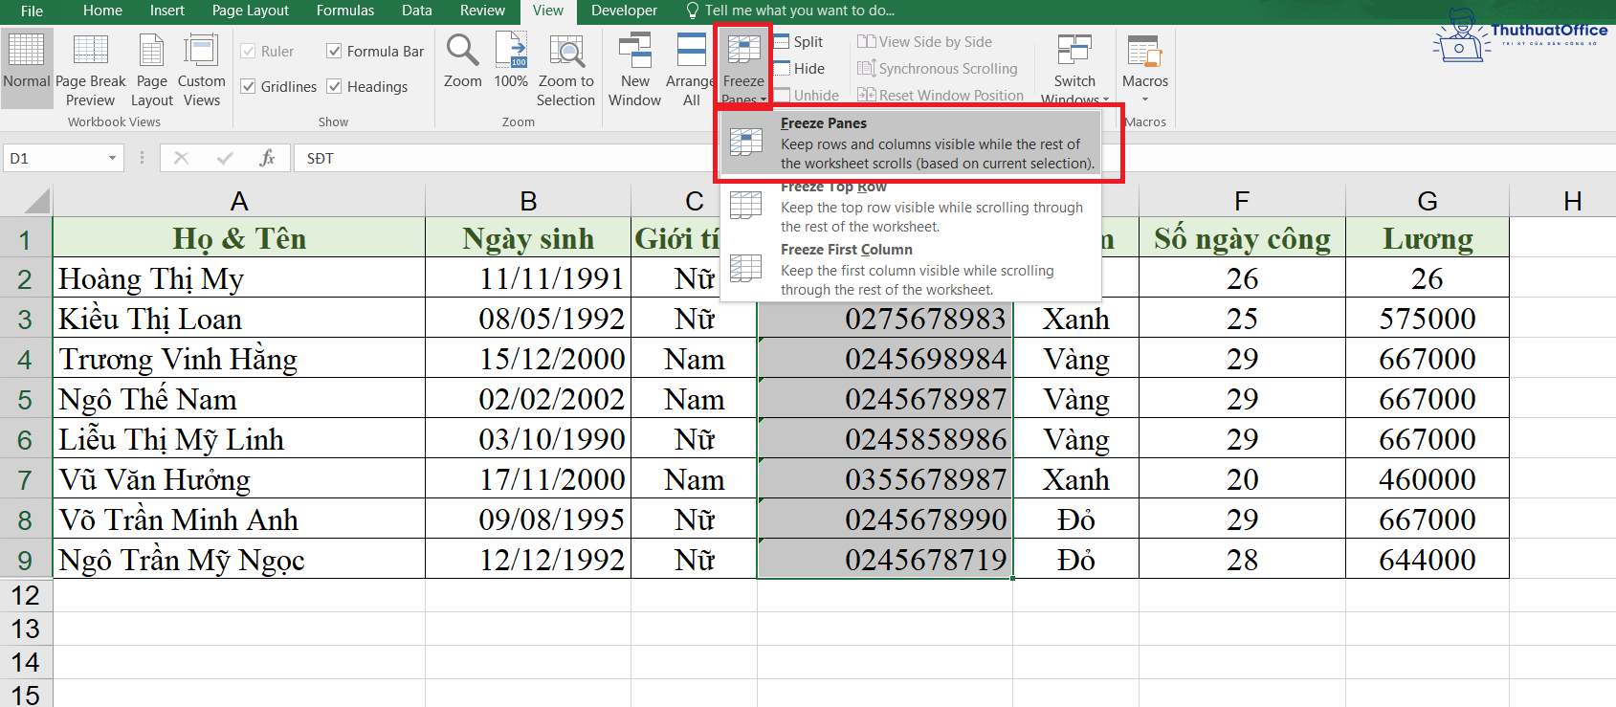Click Reset Window Position
Screen dimensions: 1616x707
[x=941, y=96]
